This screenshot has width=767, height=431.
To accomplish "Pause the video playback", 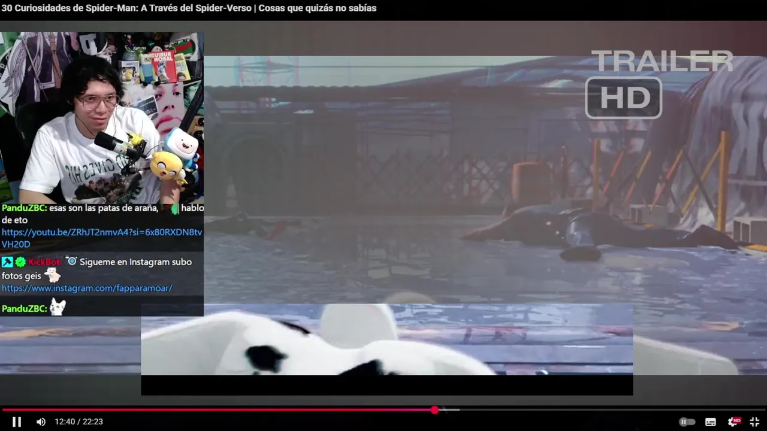I will point(17,421).
